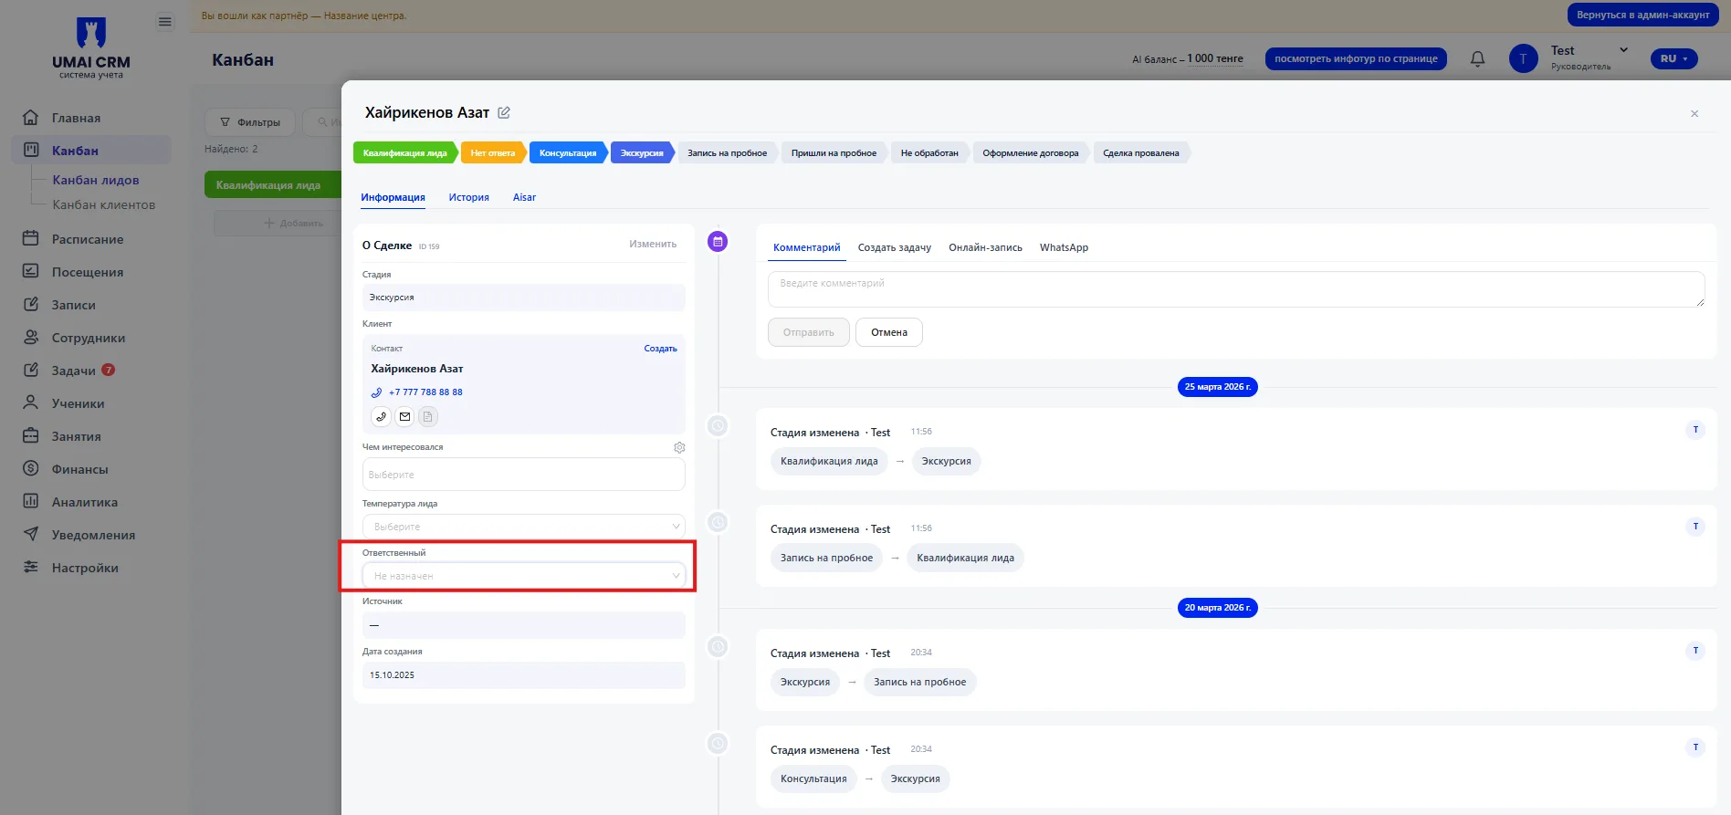Image resolution: width=1731 pixels, height=815 pixels.
Task: Set stage to Консультация
Action: tap(568, 152)
